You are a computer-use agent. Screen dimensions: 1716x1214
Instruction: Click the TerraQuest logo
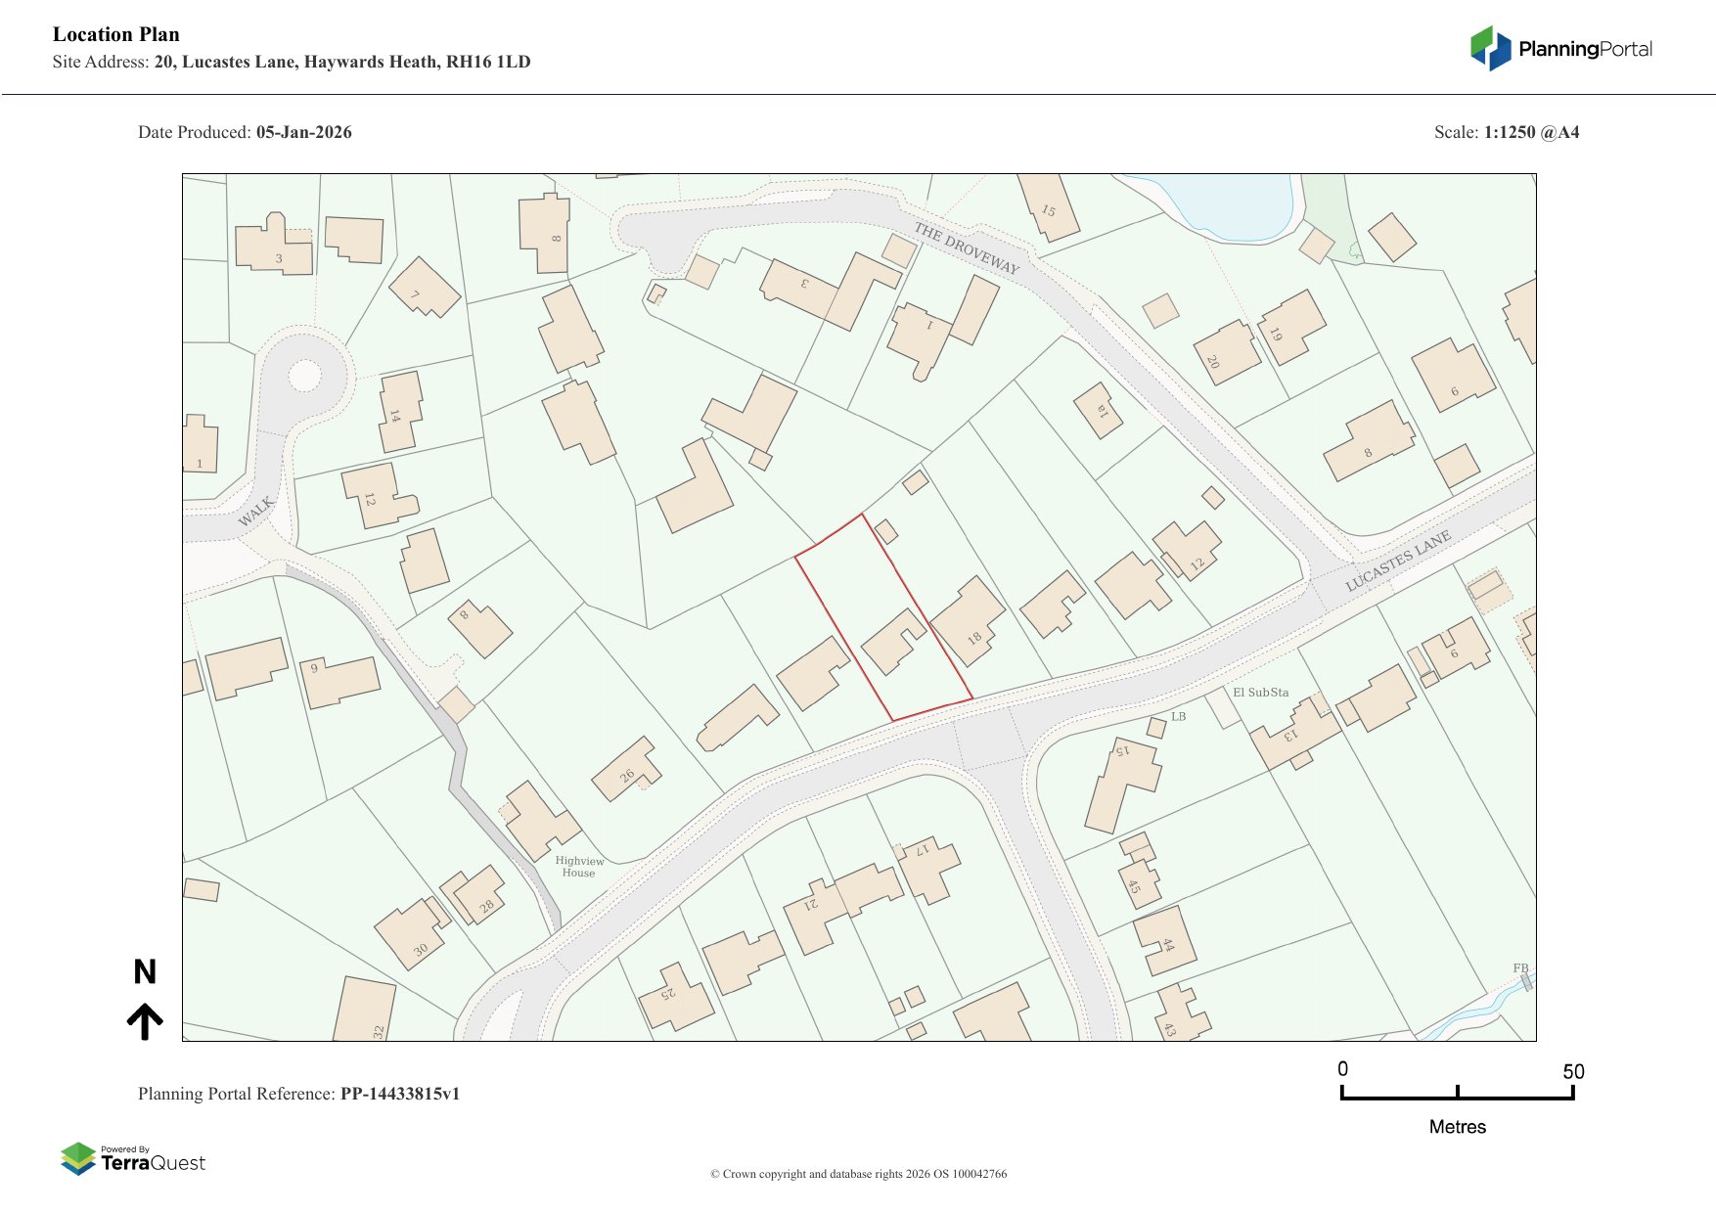(x=133, y=1158)
